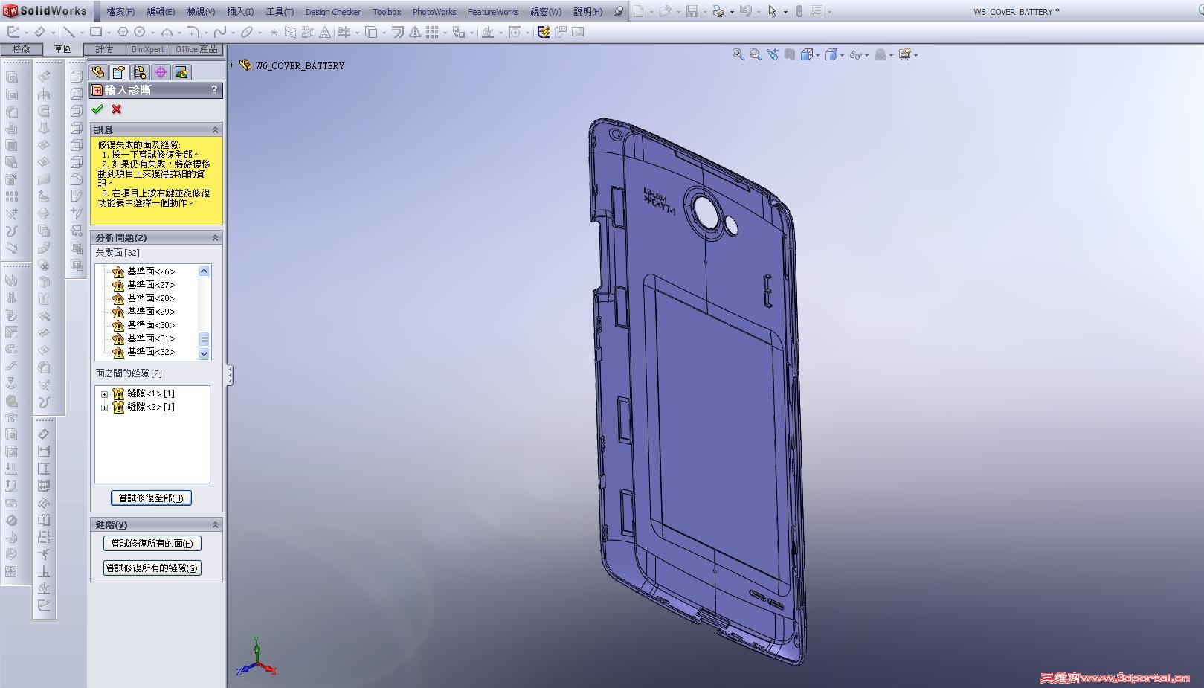Viewport: 1204px width, 688px height.
Task: Open the 檔案(F) menu
Action: pos(120,12)
